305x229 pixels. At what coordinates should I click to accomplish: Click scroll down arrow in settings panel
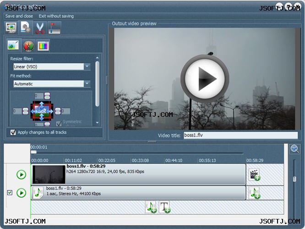[97, 123]
